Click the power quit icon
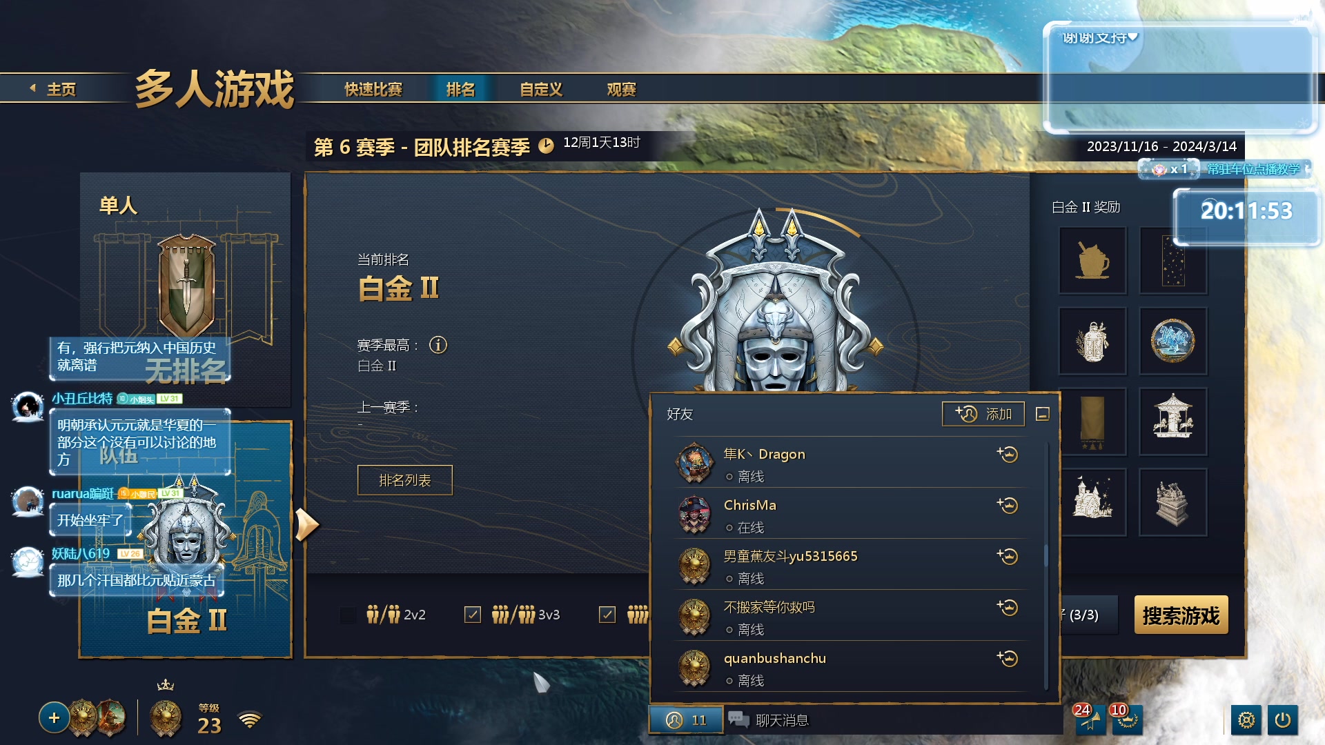The height and width of the screenshot is (745, 1325). (1282, 720)
